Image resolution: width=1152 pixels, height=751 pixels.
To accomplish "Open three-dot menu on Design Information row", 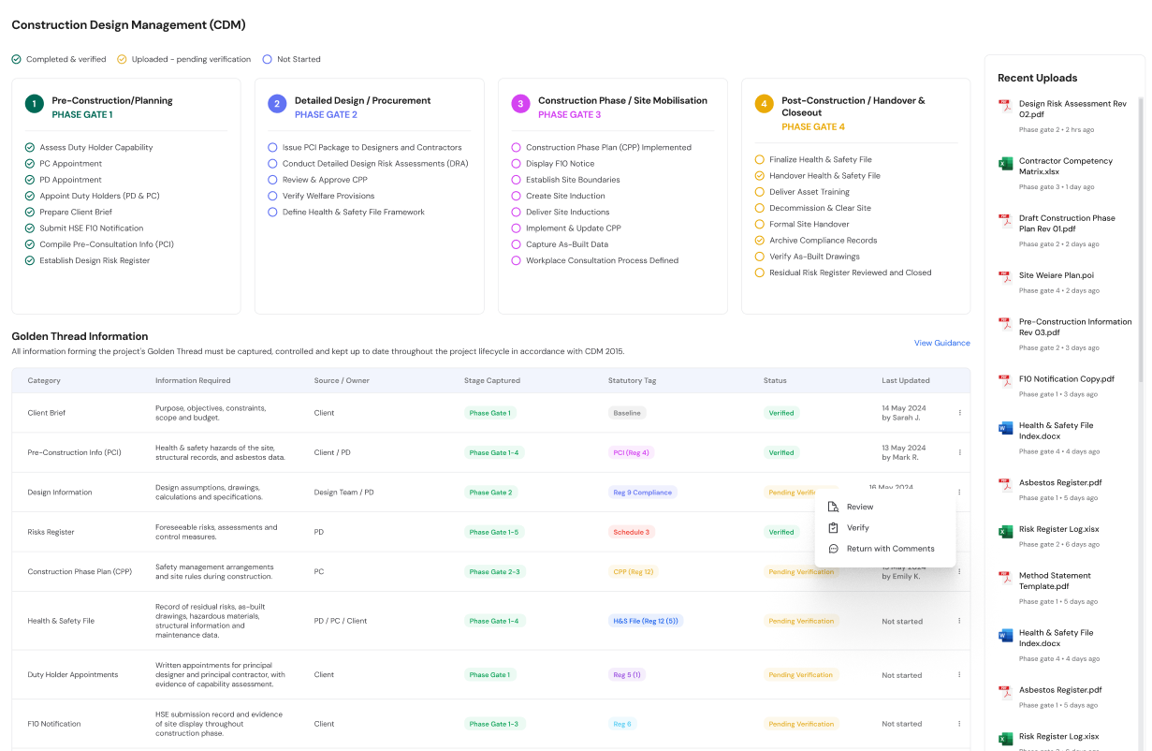I will [x=959, y=493].
